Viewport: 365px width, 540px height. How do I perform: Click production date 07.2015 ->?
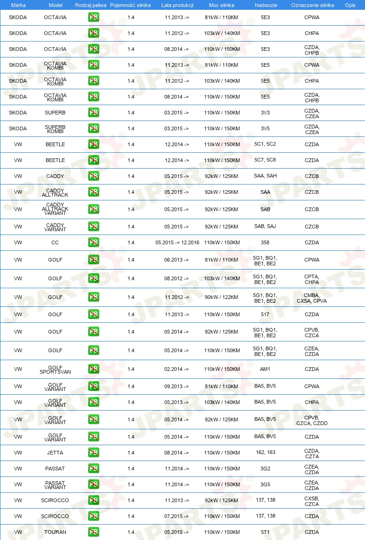point(176,516)
